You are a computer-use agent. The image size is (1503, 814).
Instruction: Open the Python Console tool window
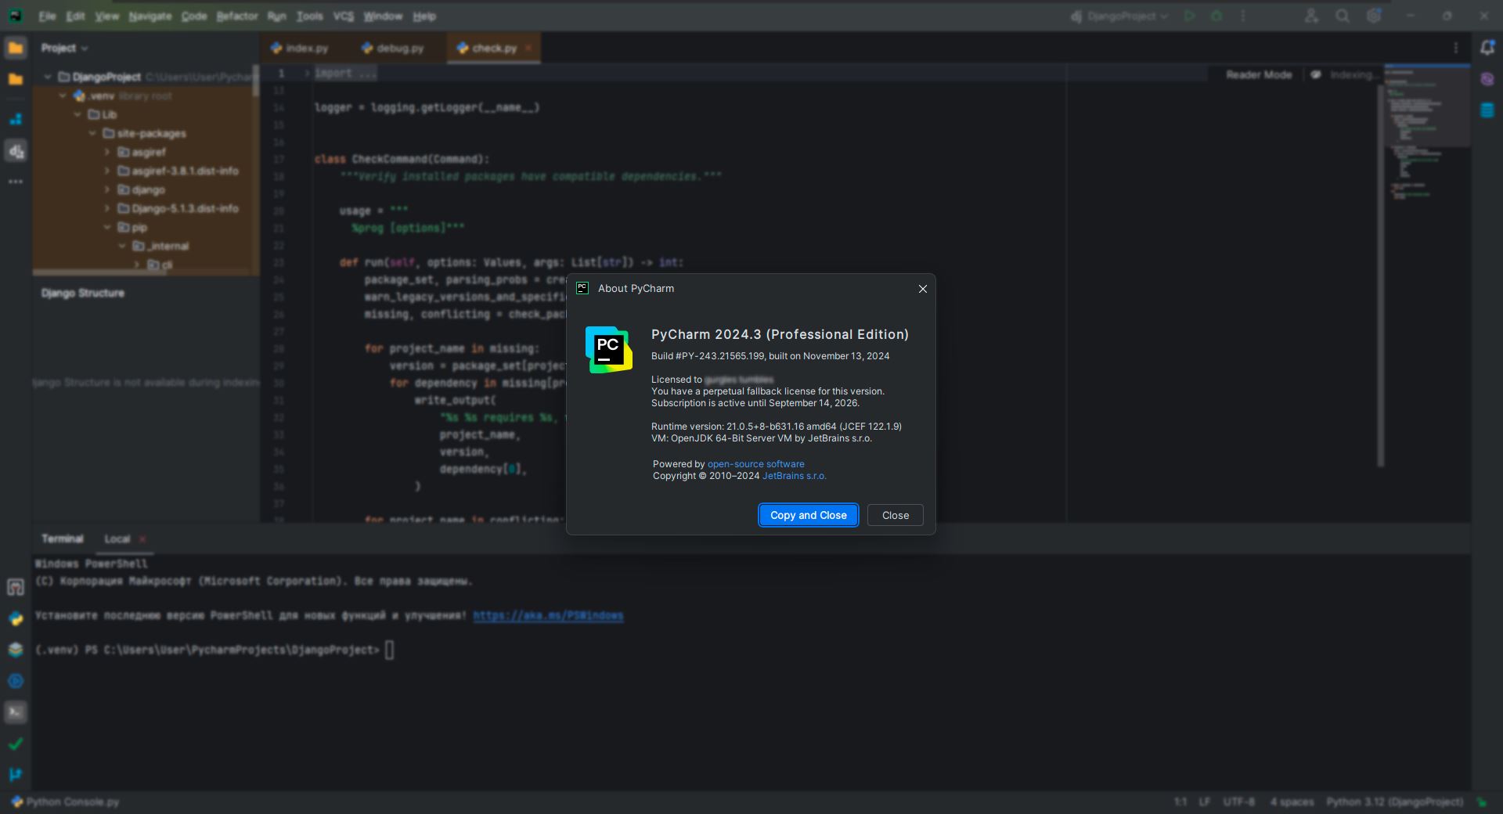point(16,618)
